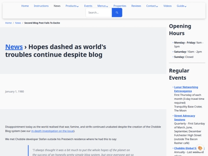Open the Properties navigation item
This screenshot has width=208, height=156.
pos(120,6)
